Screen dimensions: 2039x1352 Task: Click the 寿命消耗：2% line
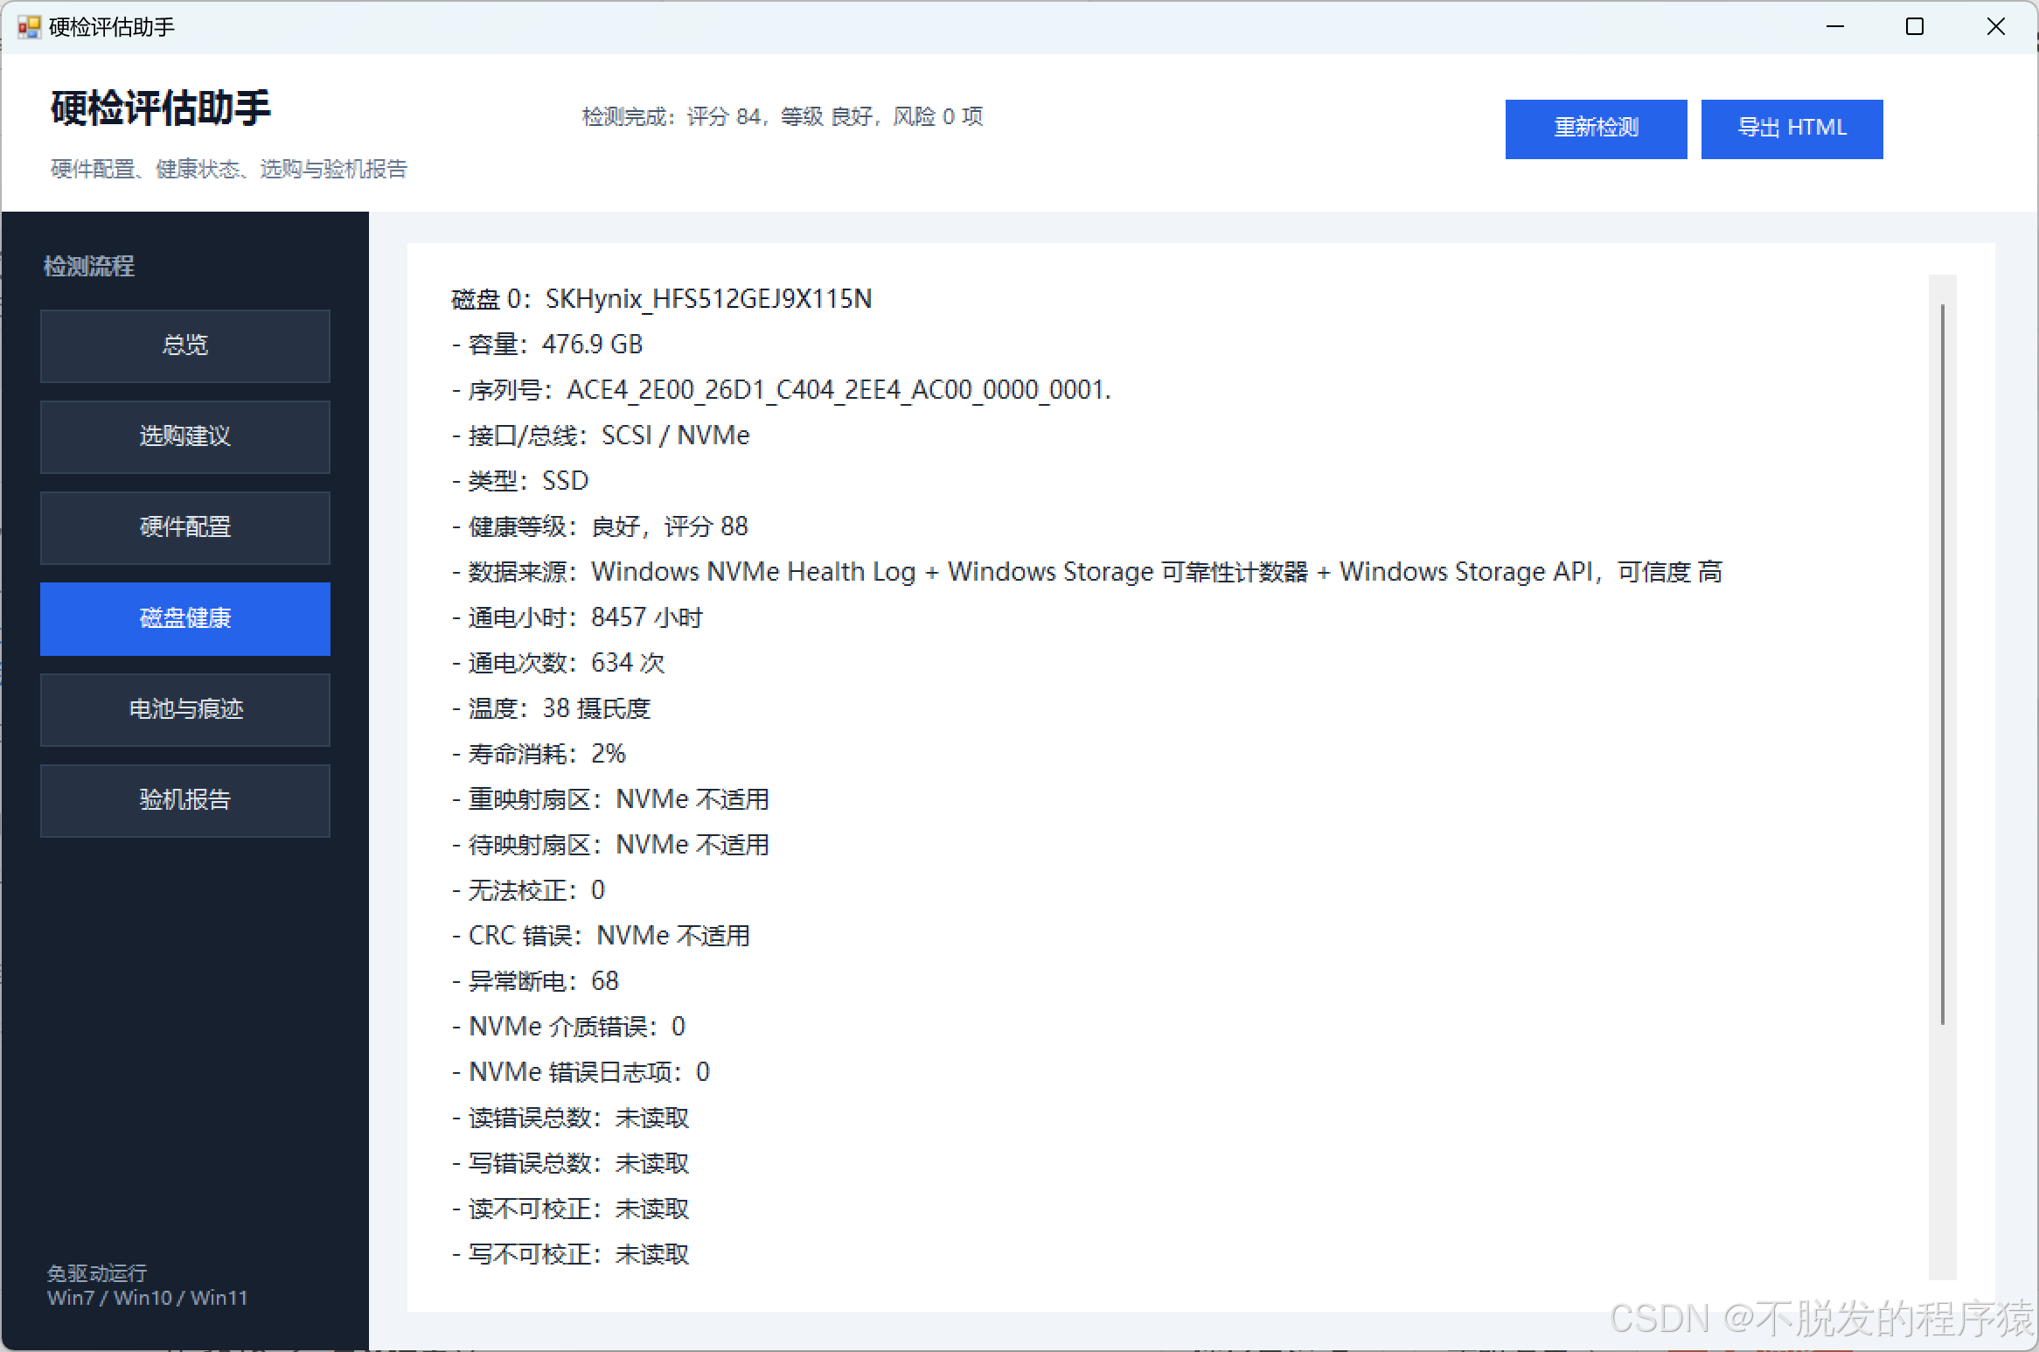click(539, 754)
